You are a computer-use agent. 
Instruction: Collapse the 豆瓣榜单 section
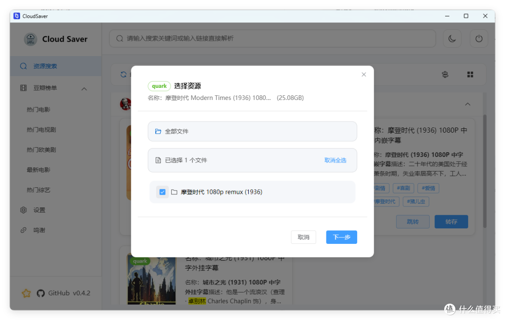click(84, 88)
